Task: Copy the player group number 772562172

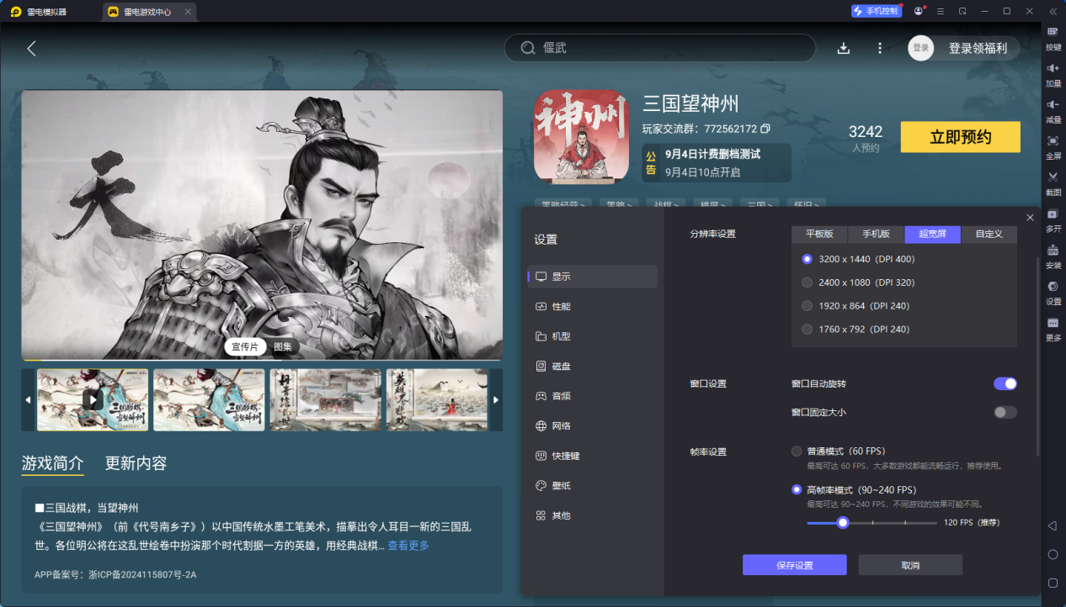Action: click(765, 129)
